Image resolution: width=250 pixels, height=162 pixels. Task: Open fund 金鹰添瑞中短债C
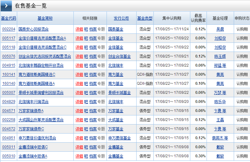(x=33, y=147)
